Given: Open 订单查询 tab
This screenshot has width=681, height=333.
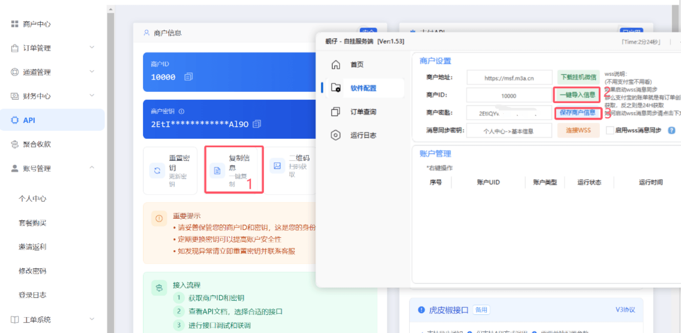Looking at the screenshot, I should pos(363,112).
